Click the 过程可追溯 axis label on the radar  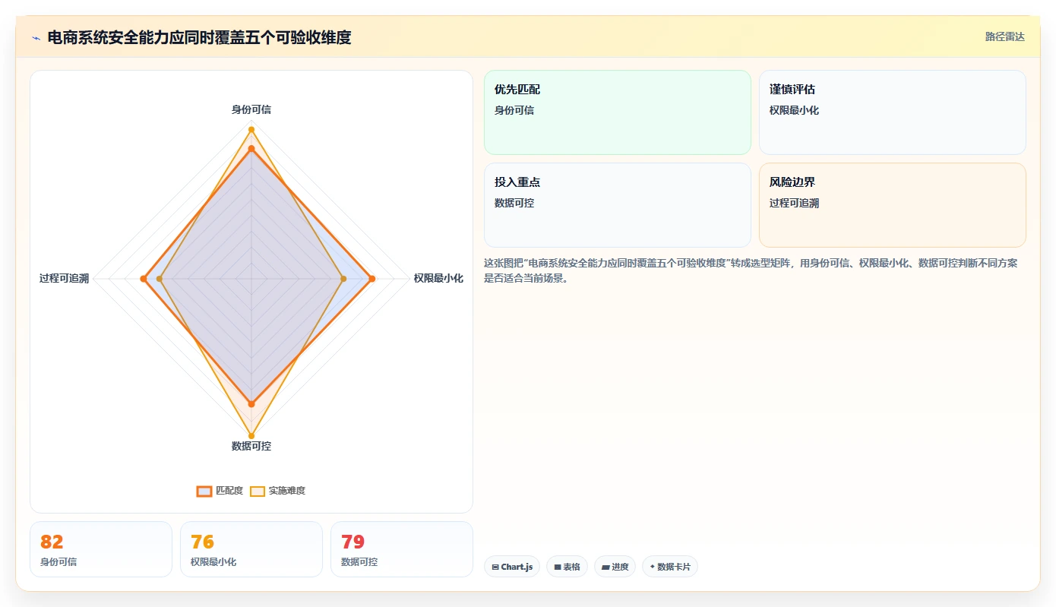tap(65, 279)
